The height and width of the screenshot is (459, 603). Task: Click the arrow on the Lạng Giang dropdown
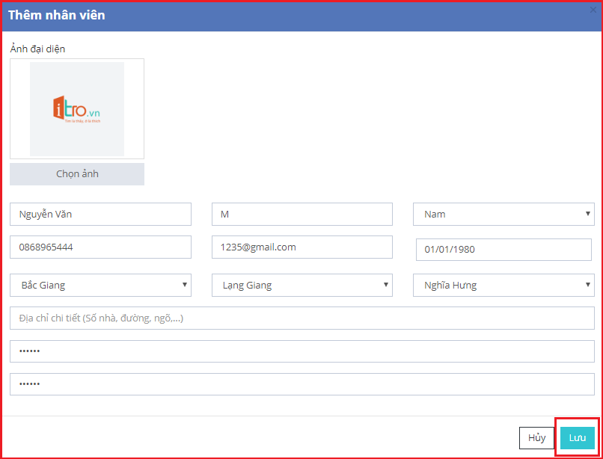(386, 285)
